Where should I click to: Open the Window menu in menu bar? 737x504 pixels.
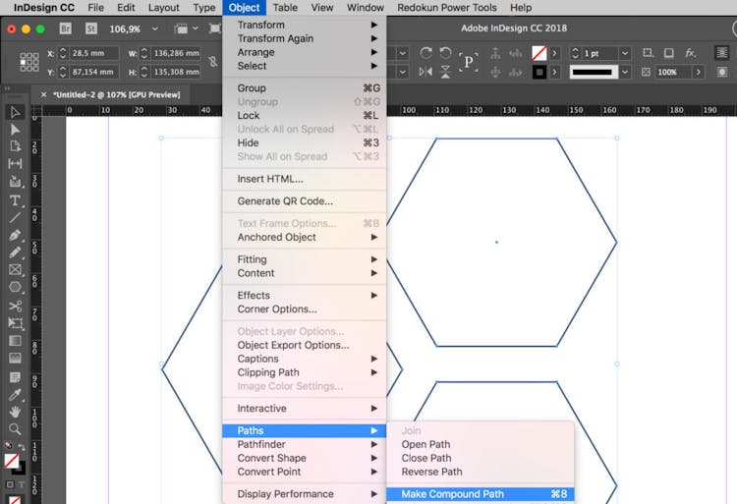[x=366, y=8]
